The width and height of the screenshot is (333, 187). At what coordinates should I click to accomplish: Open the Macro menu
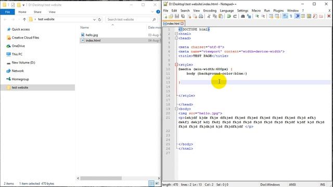256,10
